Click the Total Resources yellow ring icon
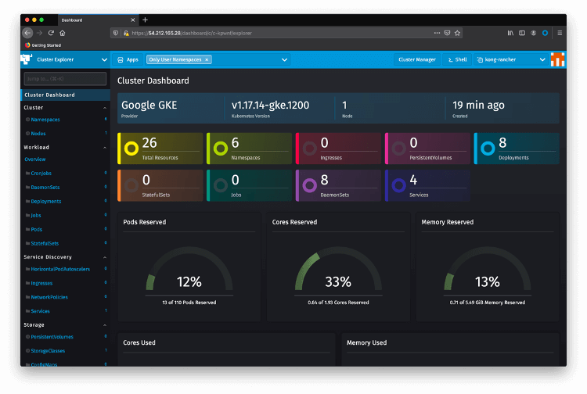The height and width of the screenshot is (394, 587). click(130, 148)
